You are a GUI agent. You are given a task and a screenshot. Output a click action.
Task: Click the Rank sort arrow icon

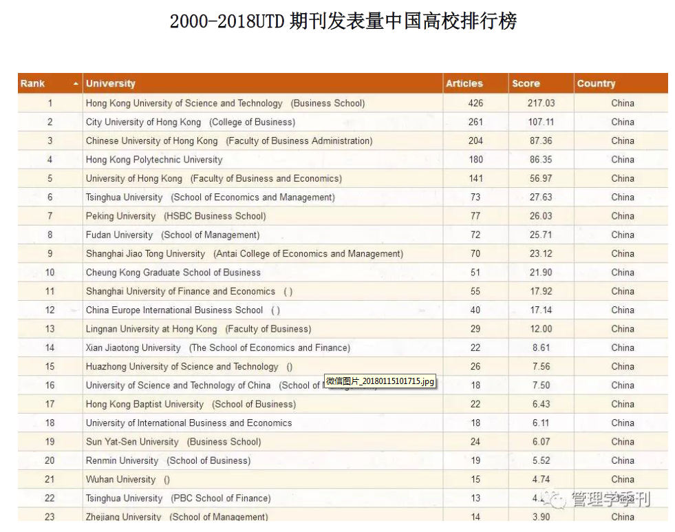(76, 84)
